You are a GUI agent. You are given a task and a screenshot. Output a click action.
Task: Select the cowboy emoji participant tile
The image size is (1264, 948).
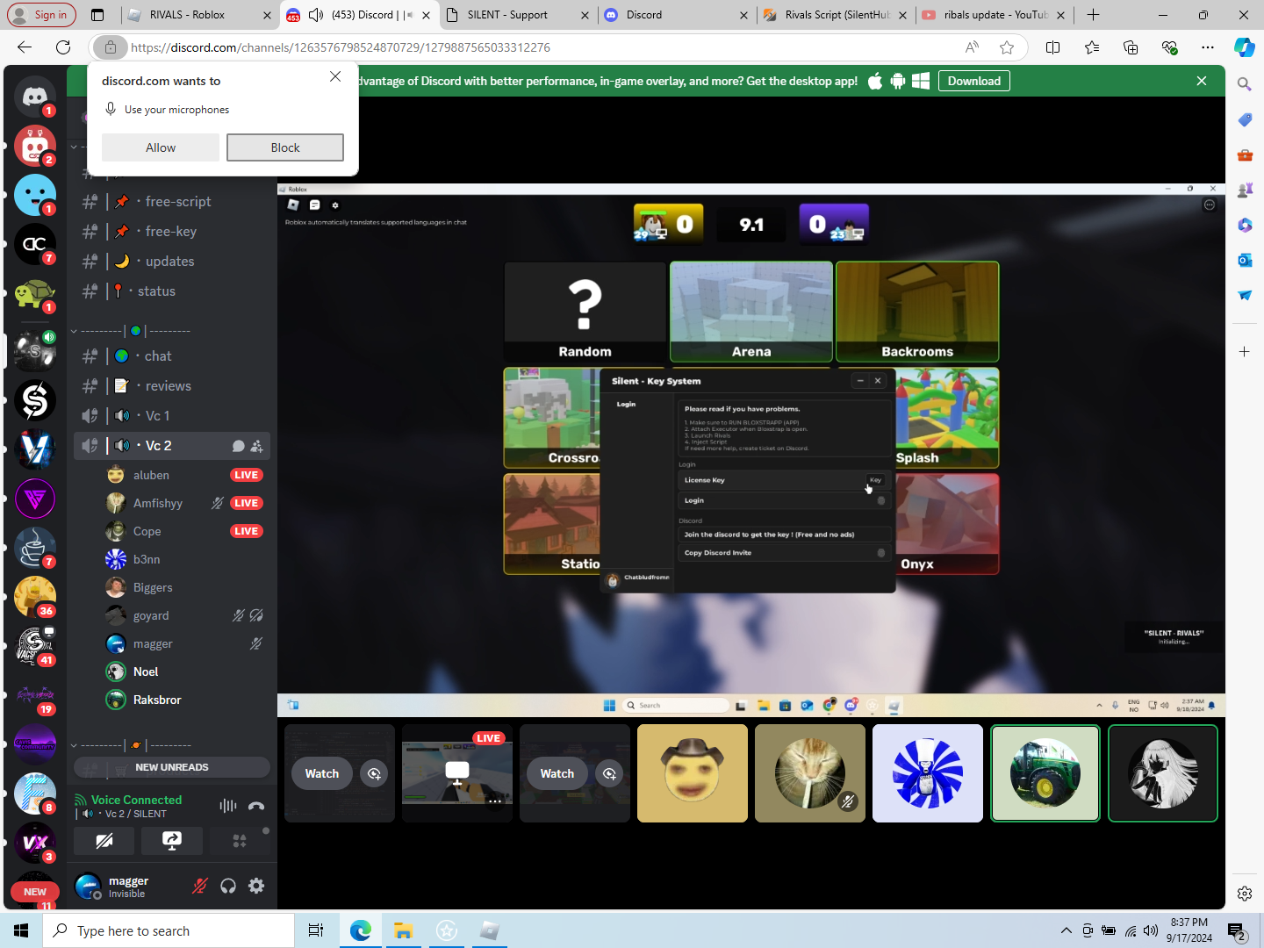point(693,773)
